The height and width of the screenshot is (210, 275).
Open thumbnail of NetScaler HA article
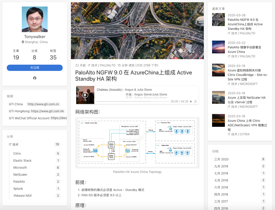coord(218,97)
